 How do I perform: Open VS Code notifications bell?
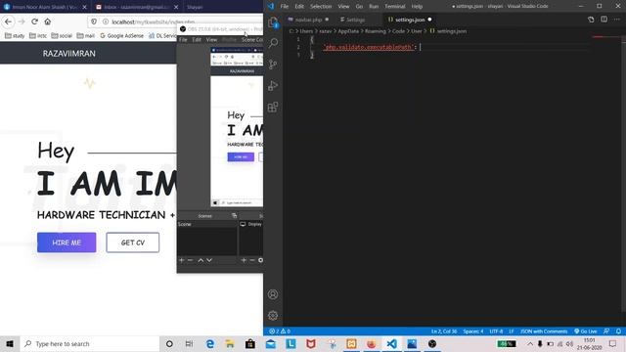point(618,331)
